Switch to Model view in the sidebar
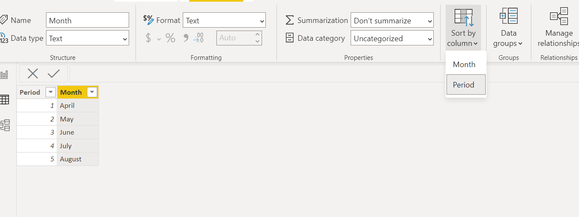The height and width of the screenshot is (217, 579). 5,125
